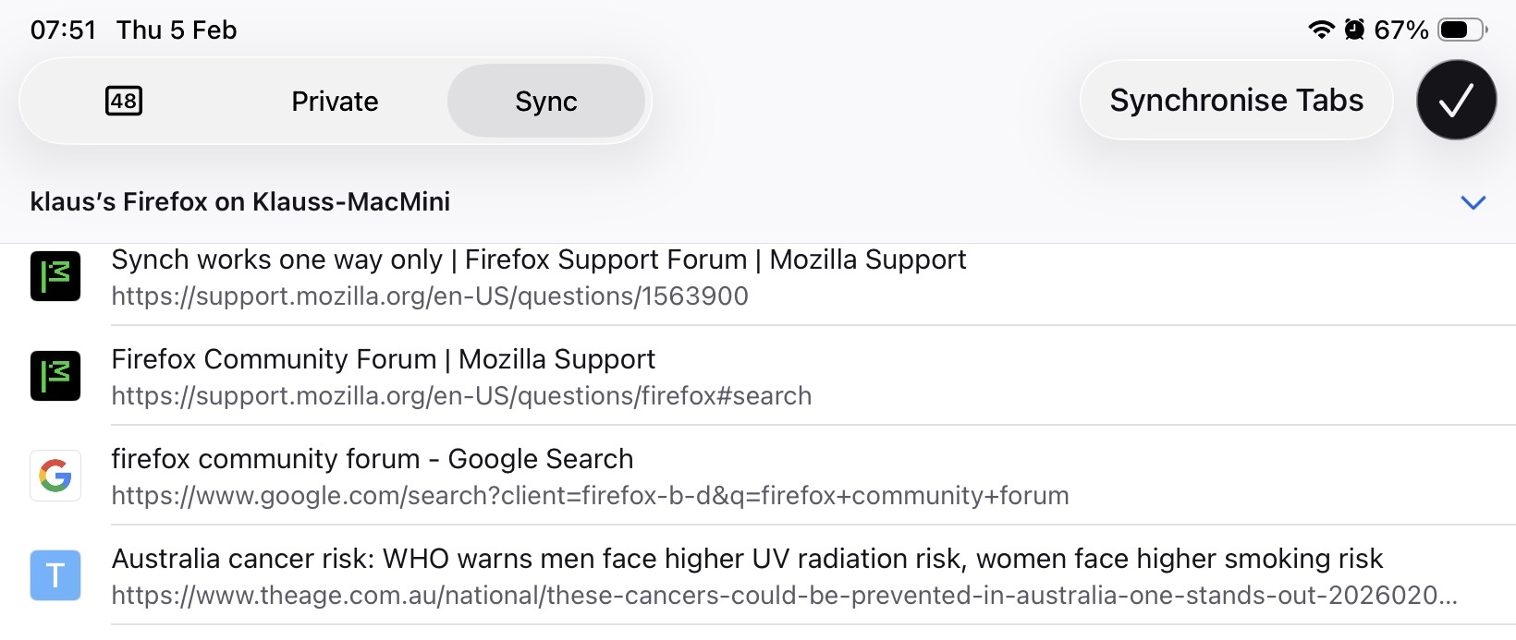
Task: Tap the black checkmark done button
Action: [1456, 101]
